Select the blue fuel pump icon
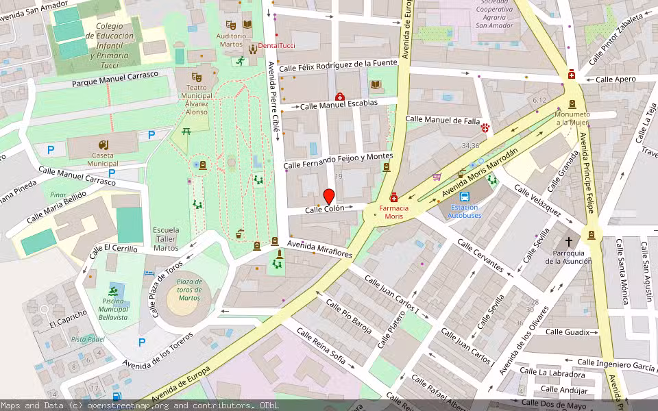 click(x=117, y=395)
